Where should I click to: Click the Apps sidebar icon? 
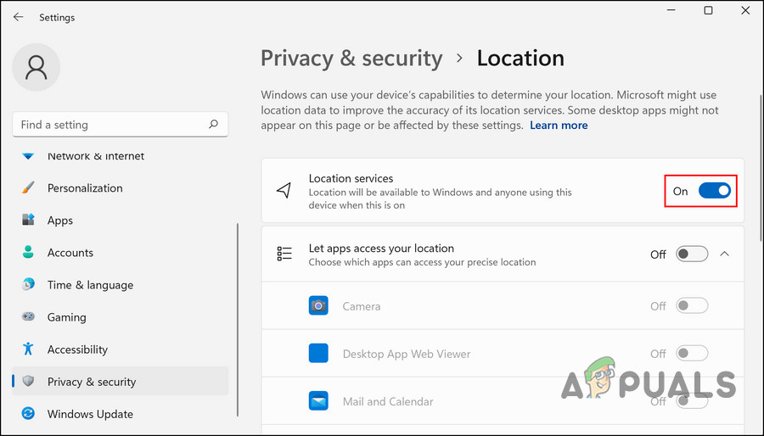click(x=28, y=220)
